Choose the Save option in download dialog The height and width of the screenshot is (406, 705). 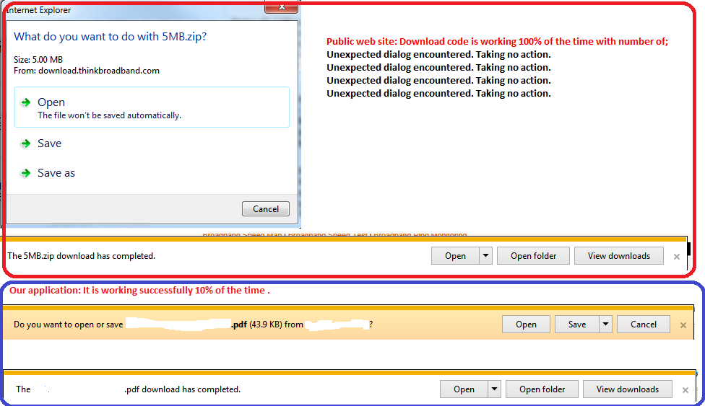(49, 144)
